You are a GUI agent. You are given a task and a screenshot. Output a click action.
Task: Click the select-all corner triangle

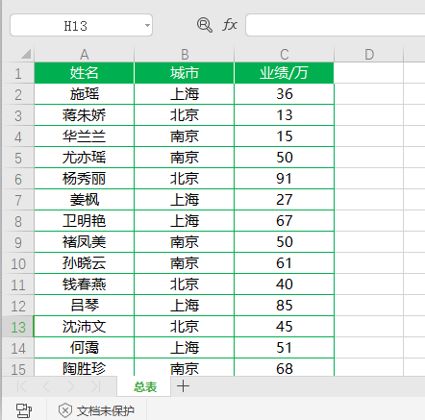coord(26,54)
